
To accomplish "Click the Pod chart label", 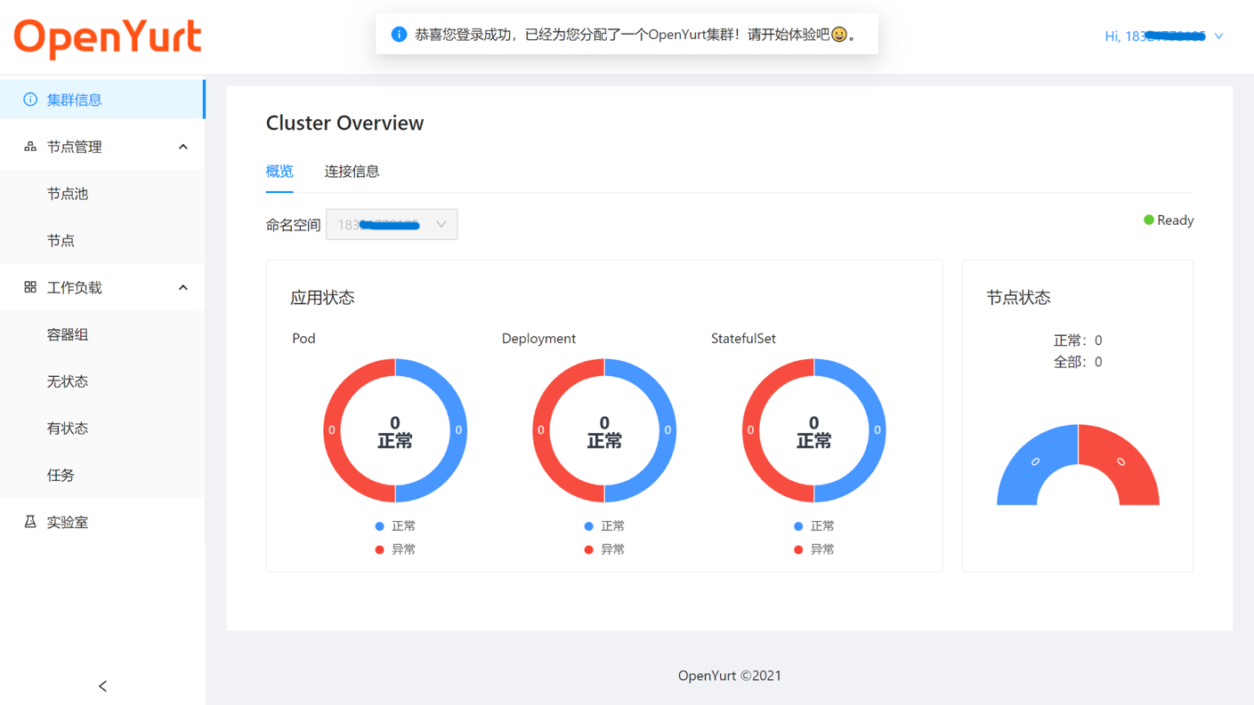I will pos(303,339).
